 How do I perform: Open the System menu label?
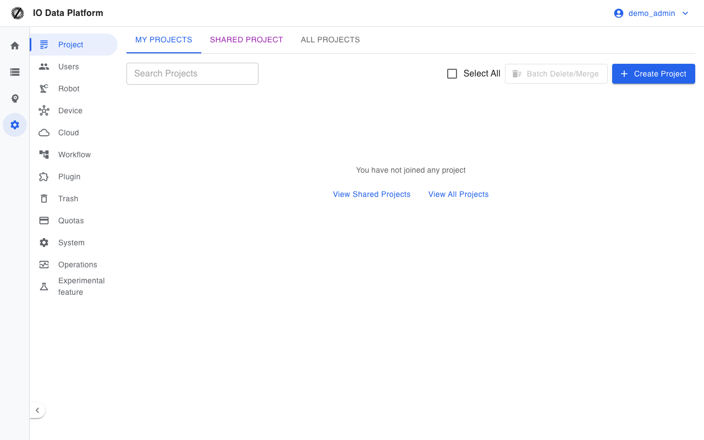click(71, 243)
